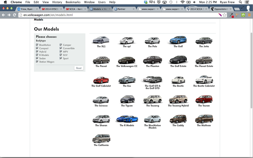Open The California model link

(x=101, y=145)
